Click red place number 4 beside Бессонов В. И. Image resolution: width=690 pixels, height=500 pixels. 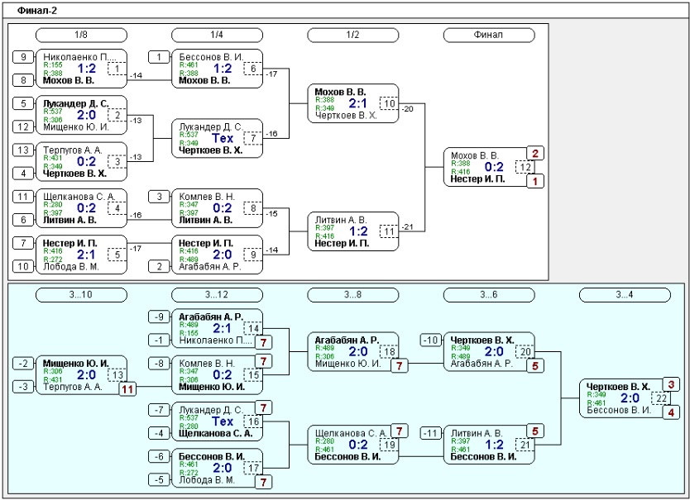(671, 412)
